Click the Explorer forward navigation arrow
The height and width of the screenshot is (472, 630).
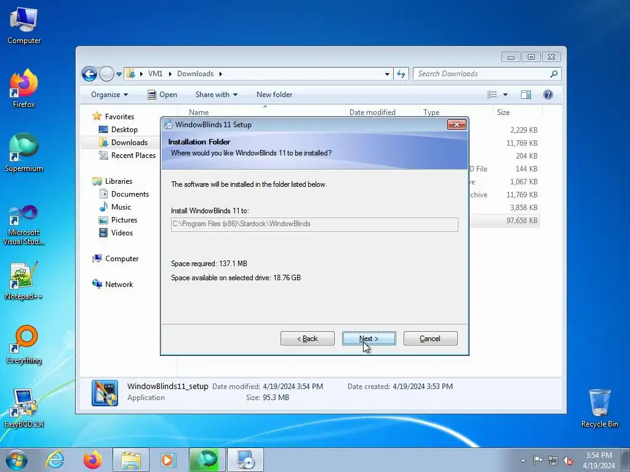106,74
